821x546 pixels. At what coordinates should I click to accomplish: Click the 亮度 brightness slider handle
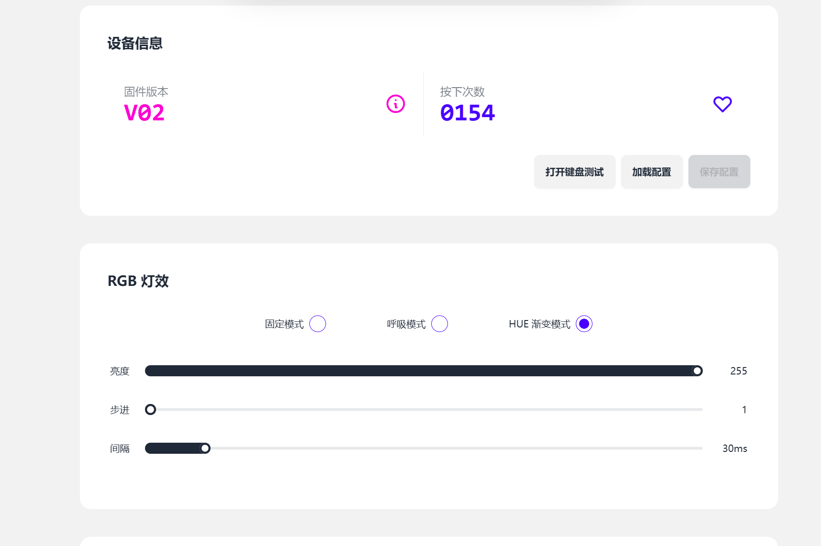(697, 371)
